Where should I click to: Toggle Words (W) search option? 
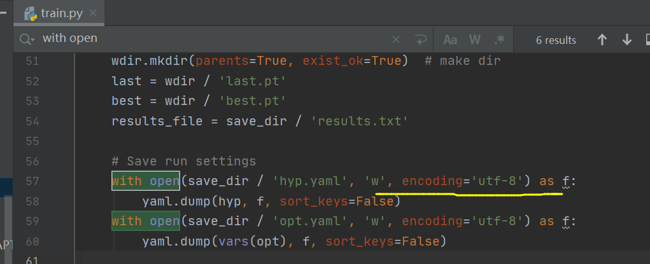[475, 40]
